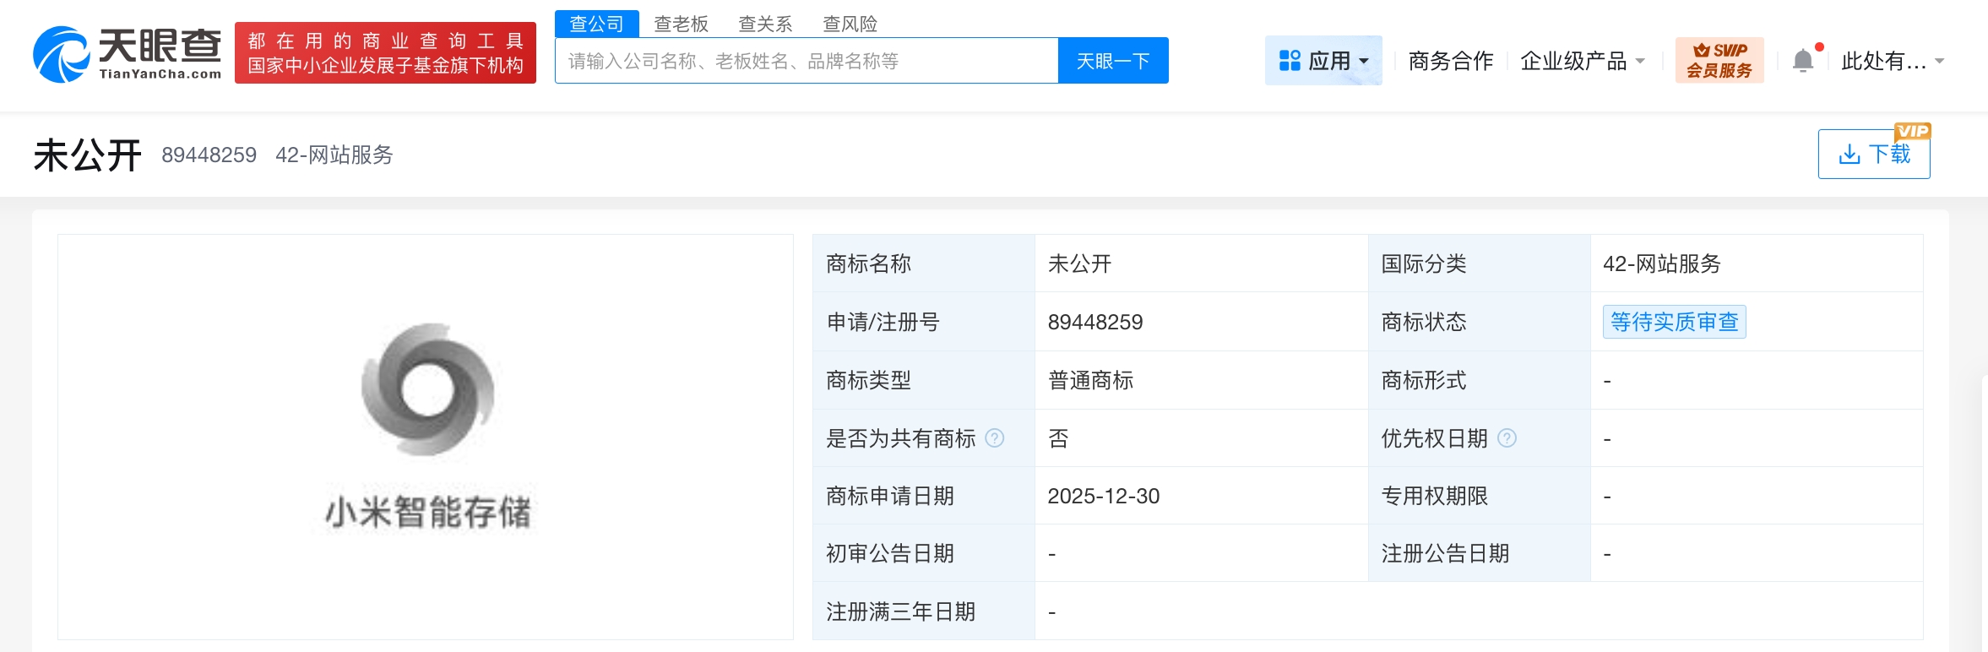Click help icon beside 是否为共有商标
This screenshot has height=652, width=1988.
pos(995,438)
